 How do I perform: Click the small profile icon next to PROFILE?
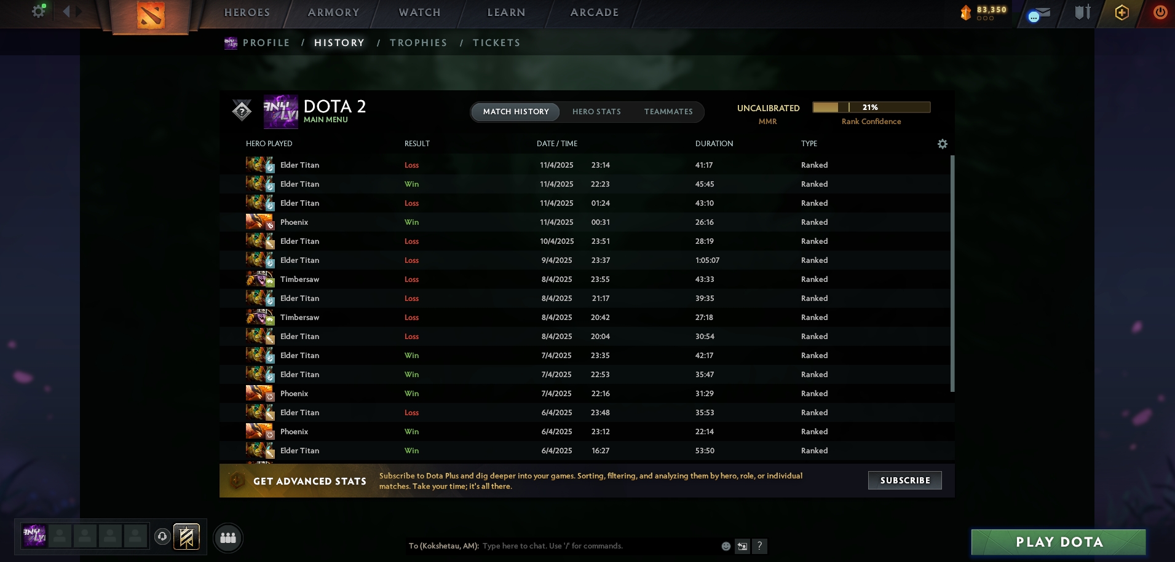(231, 43)
